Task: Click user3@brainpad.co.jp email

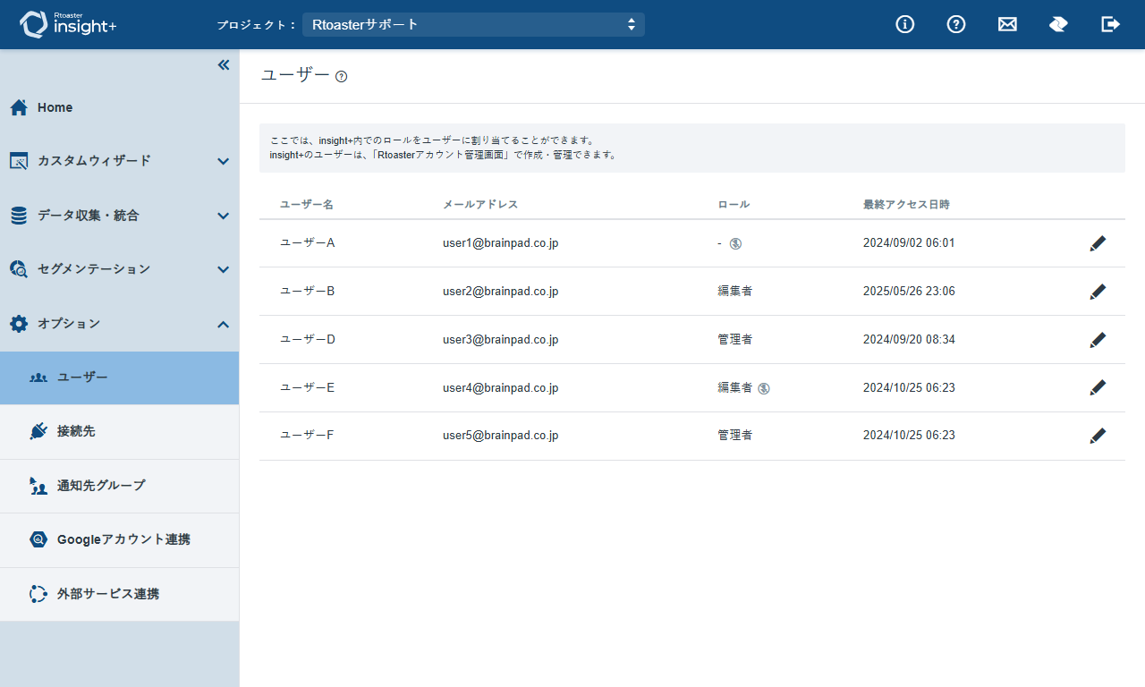Action: [x=501, y=339]
